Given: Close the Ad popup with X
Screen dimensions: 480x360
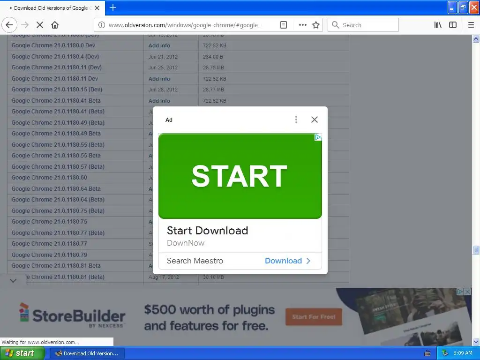Looking at the screenshot, I should pyautogui.click(x=315, y=120).
